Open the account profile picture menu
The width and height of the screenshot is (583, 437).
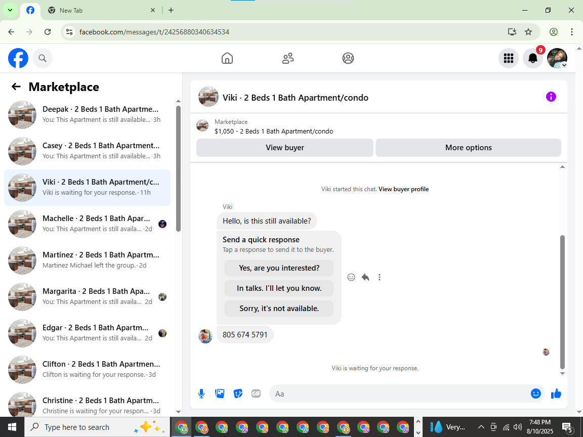point(557,58)
